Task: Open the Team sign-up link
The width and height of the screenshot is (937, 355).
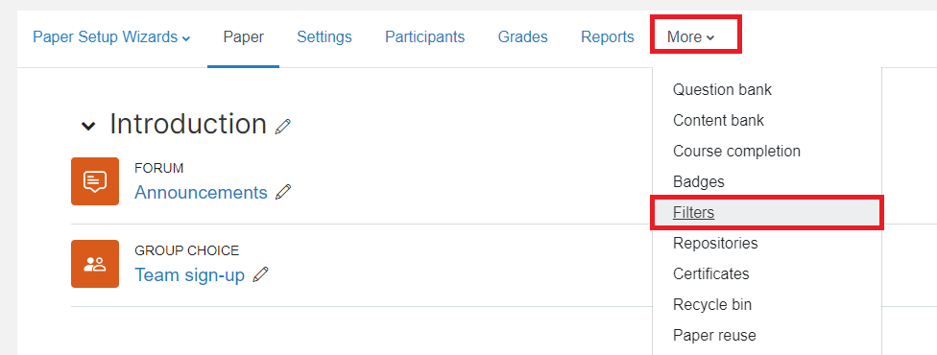Action: click(189, 275)
